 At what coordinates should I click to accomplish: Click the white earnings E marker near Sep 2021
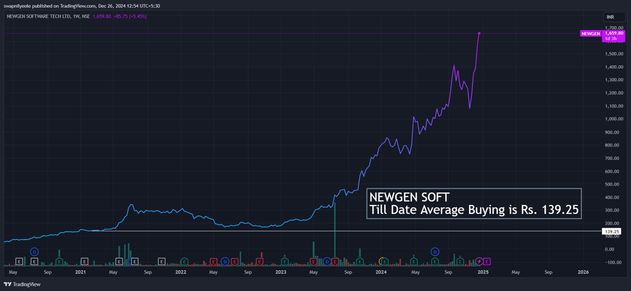(162, 262)
